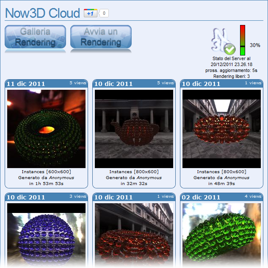Click the 11 dic 2011 card header
268x268 pixels.
tap(46, 83)
